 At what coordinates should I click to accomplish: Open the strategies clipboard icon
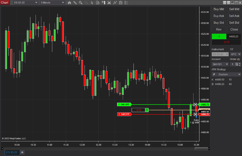[x=121, y=3]
